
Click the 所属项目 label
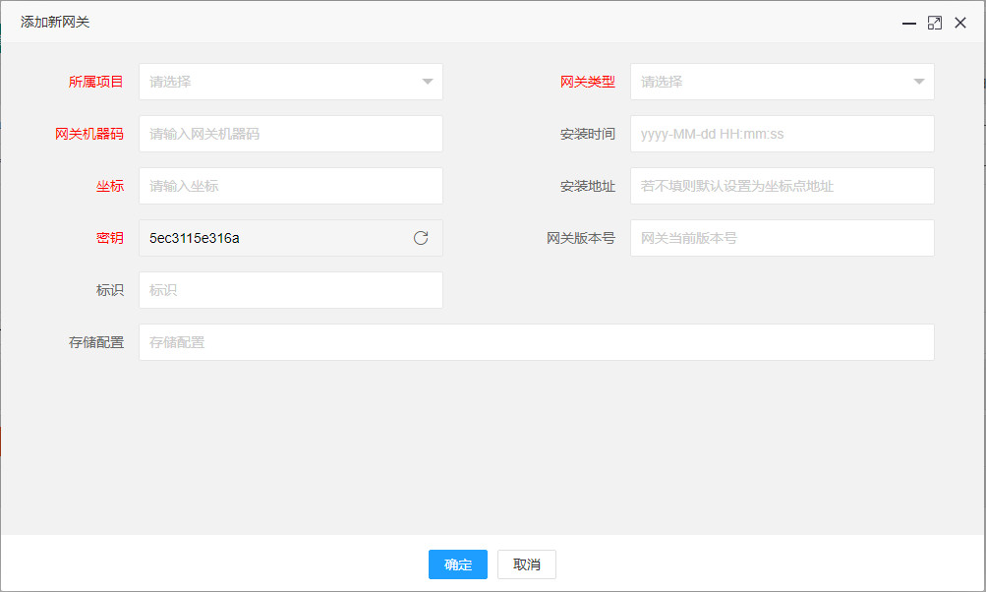pyautogui.click(x=96, y=82)
